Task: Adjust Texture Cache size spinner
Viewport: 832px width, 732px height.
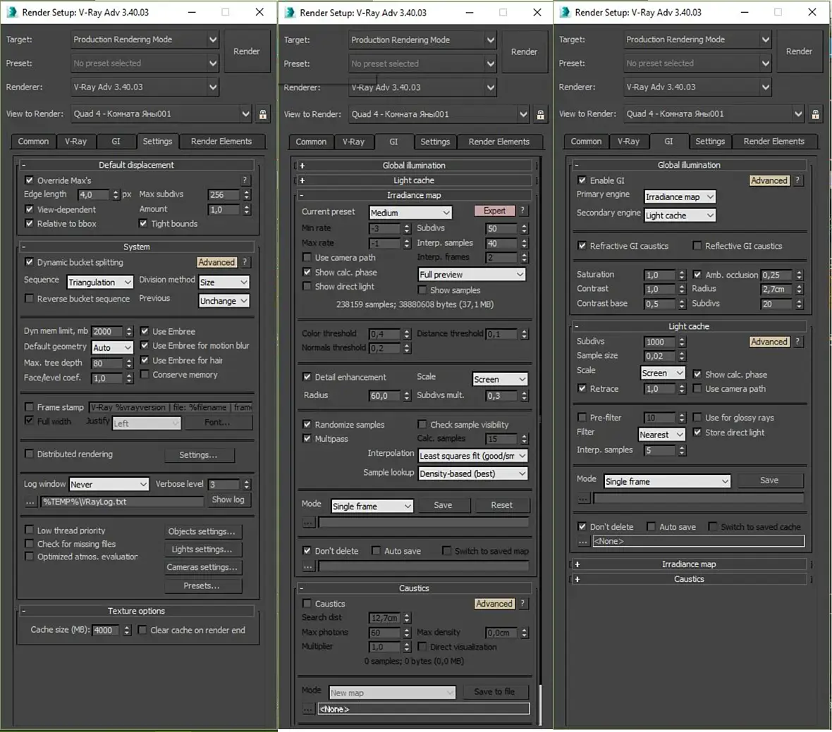Action: coord(127,631)
